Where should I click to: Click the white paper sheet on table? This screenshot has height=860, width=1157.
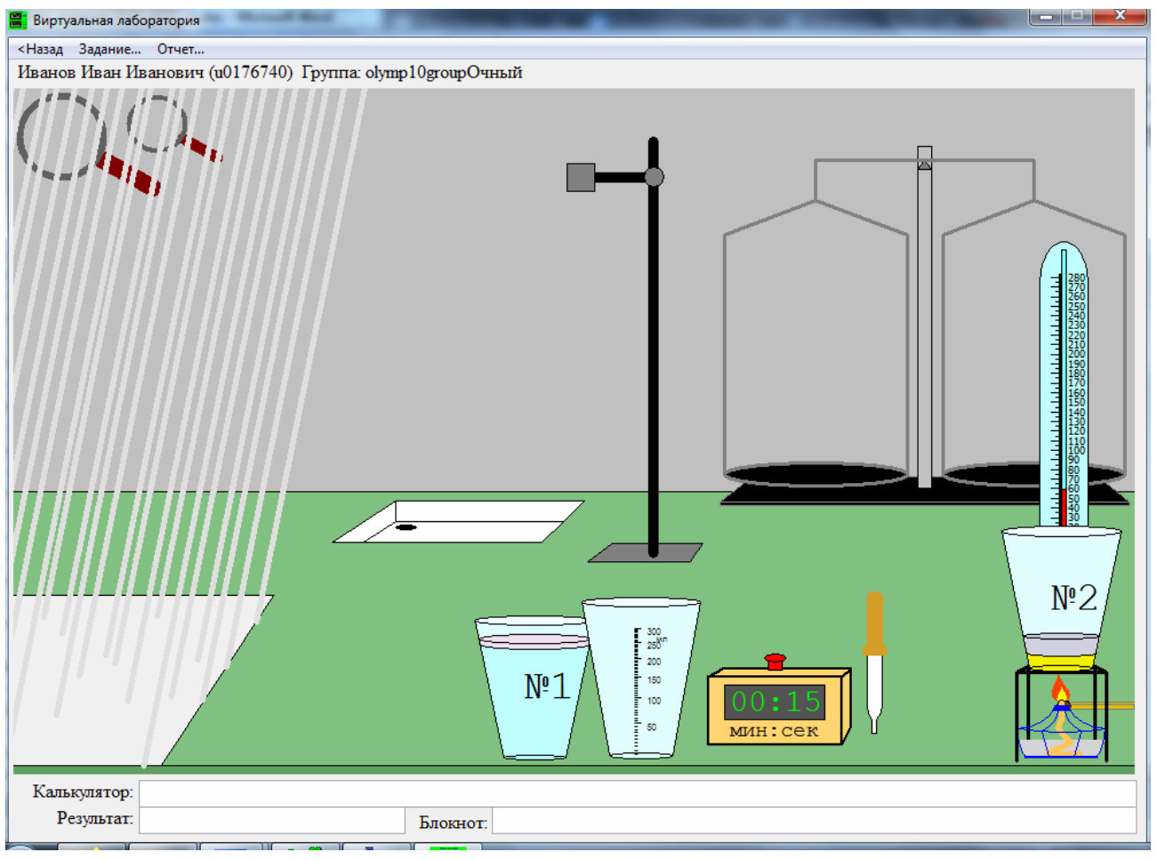coord(133,680)
